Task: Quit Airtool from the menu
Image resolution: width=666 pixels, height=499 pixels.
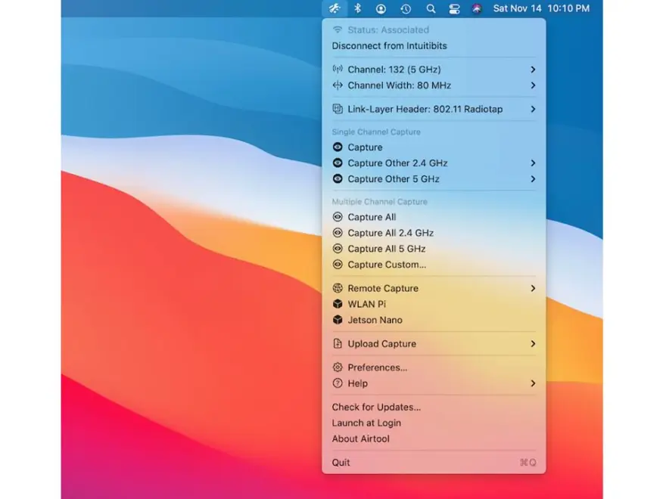Action: click(434, 463)
